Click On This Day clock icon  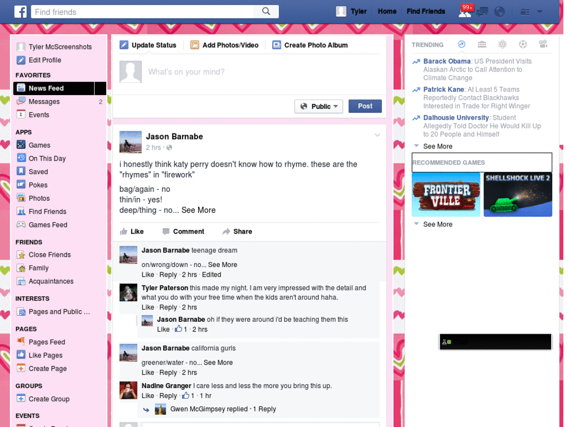(x=21, y=158)
